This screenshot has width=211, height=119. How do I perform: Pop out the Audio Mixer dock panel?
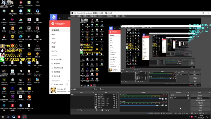[x=168, y=92]
